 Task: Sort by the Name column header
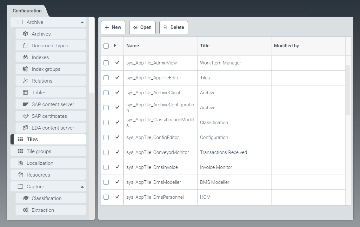coord(133,46)
